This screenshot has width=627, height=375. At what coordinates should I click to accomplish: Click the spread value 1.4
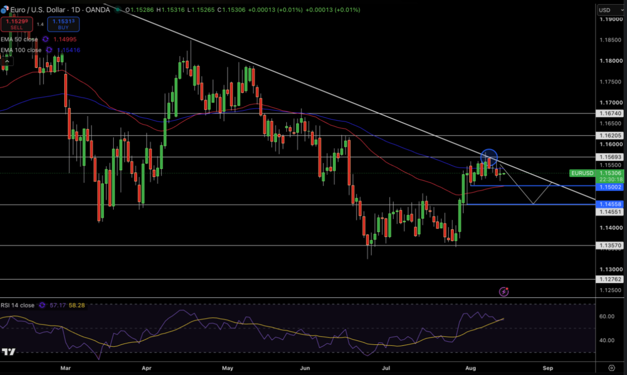pos(40,24)
